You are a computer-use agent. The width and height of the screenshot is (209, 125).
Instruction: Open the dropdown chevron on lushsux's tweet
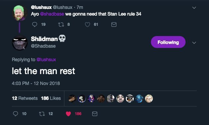[x=194, y=8]
